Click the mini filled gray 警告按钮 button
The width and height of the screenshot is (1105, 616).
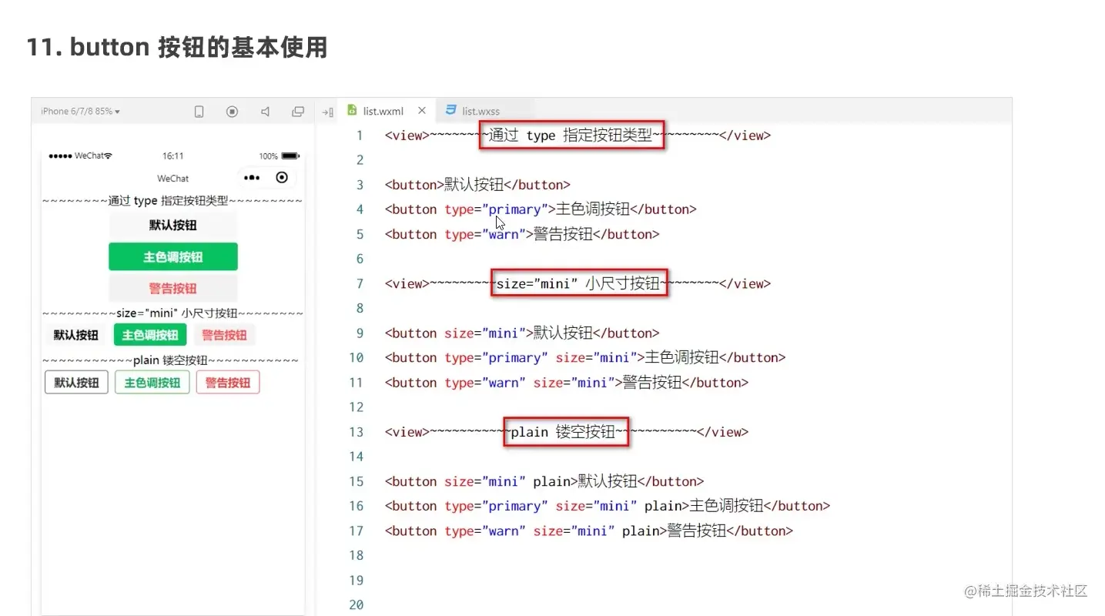click(x=225, y=335)
